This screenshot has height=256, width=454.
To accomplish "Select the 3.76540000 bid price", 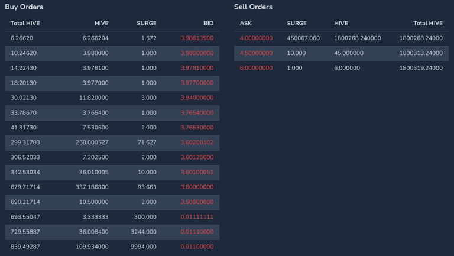I will 197,113.
